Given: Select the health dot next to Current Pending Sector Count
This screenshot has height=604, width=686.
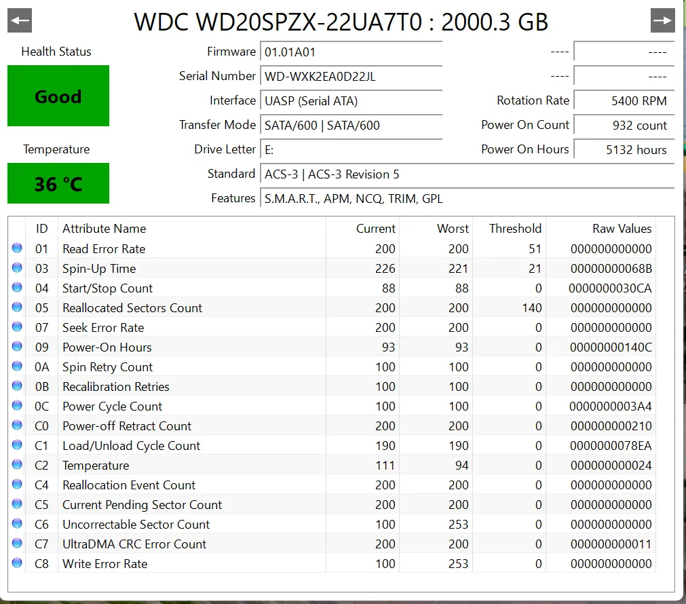Looking at the screenshot, I should tap(16, 504).
